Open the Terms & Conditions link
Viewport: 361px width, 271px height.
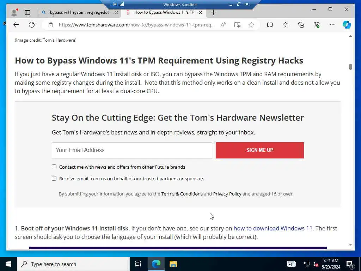(x=182, y=194)
